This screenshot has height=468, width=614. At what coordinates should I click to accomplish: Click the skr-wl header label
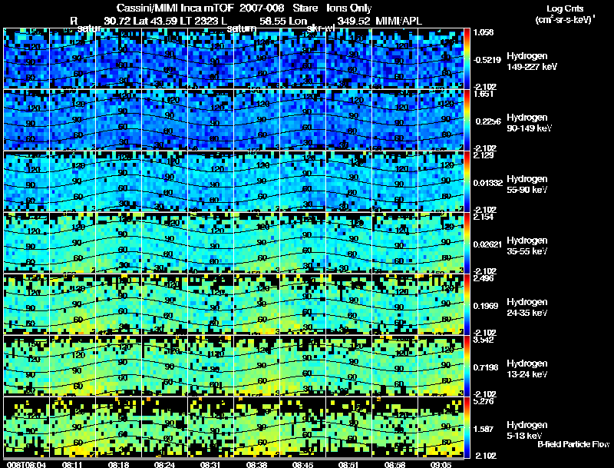click(x=320, y=28)
